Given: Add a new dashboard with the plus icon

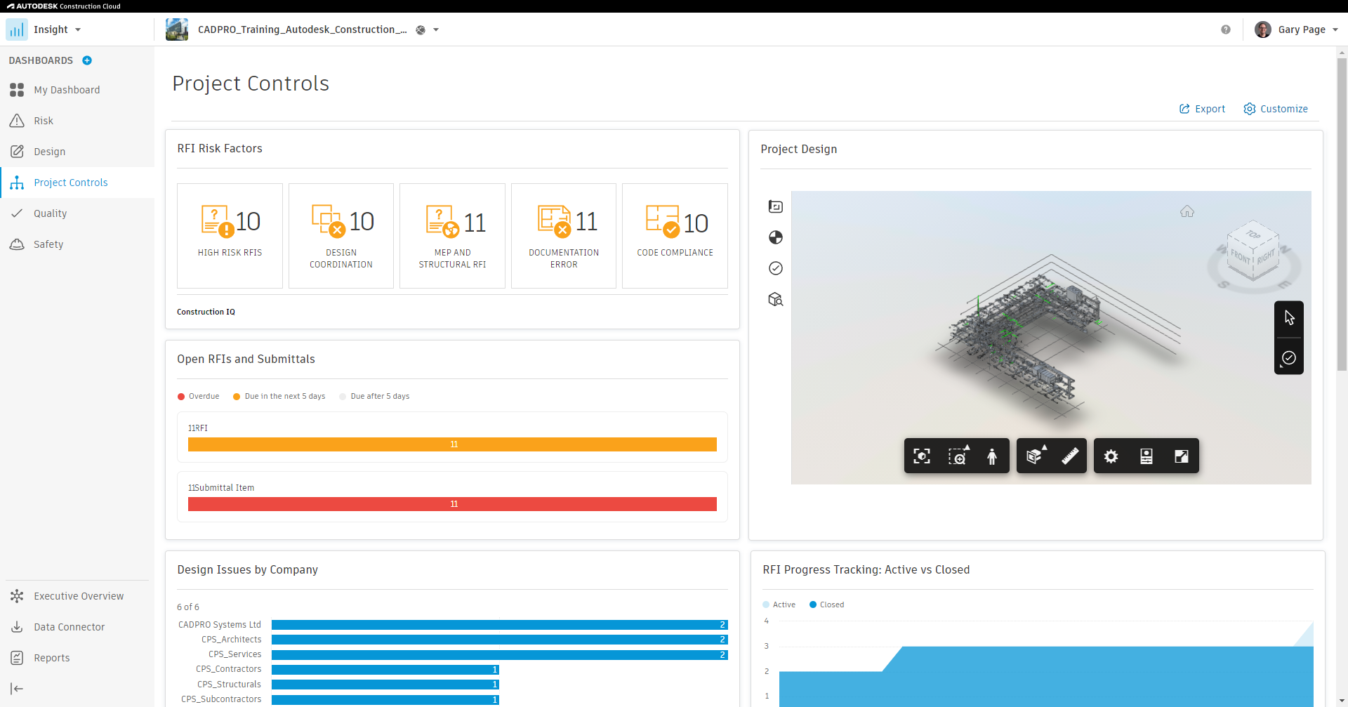Looking at the screenshot, I should [x=87, y=60].
